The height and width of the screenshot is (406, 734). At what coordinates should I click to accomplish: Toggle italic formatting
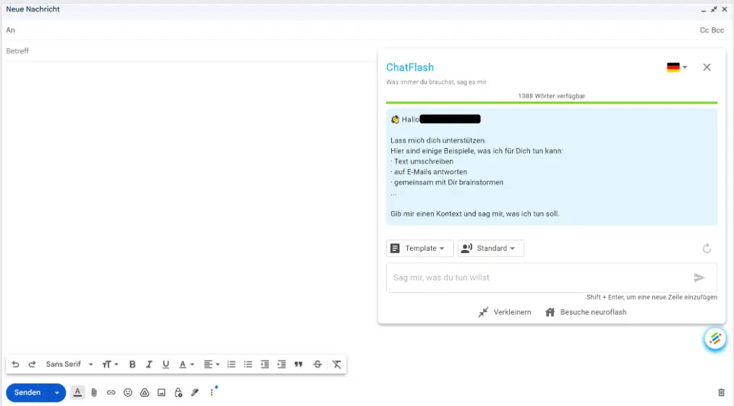(149, 364)
